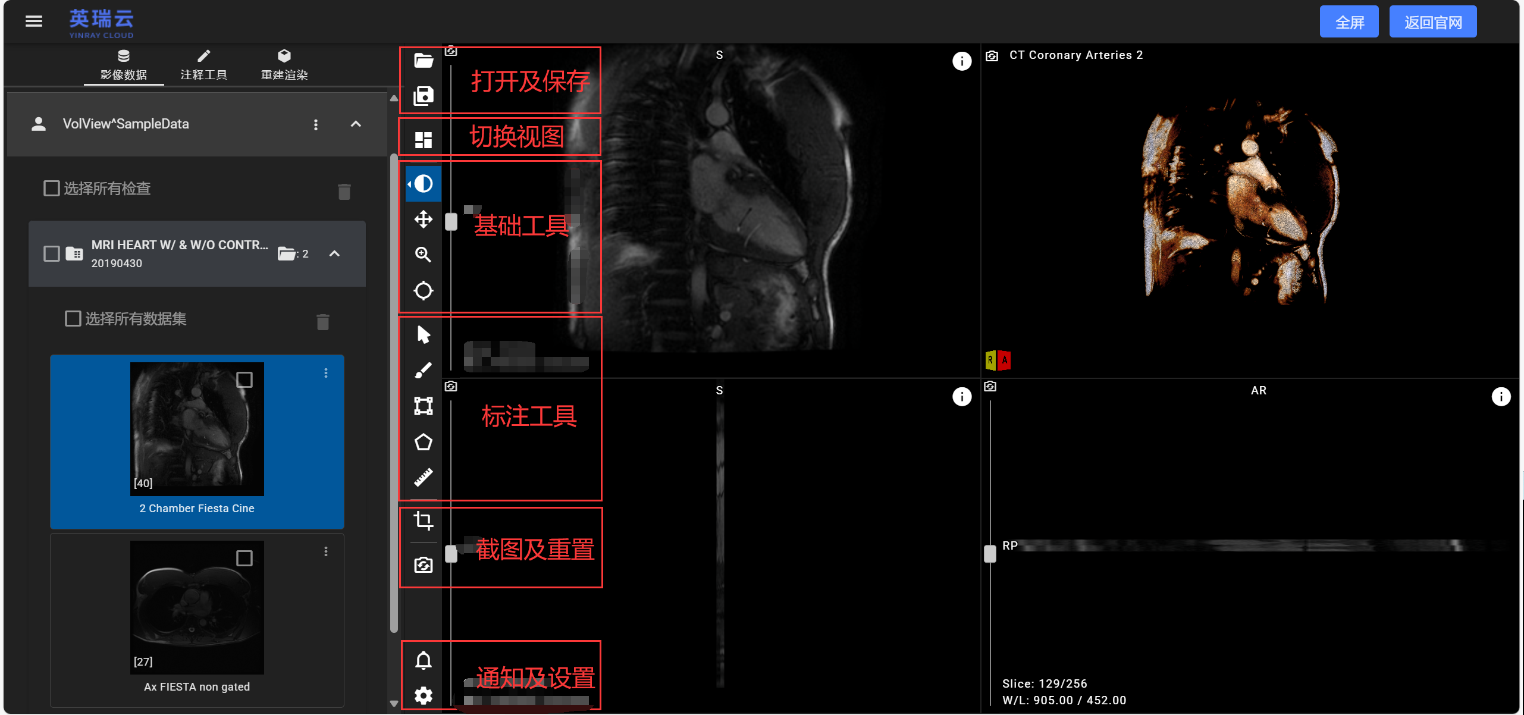Select 2 Chamber Fiesta Cine thumbnail
This screenshot has width=1524, height=715.
coord(197,429)
